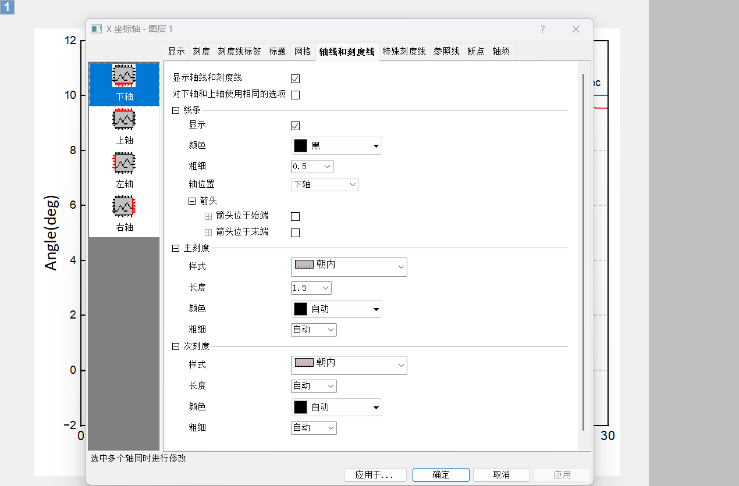739x486 pixels.
Task: Click the 应用于... button
Action: [x=375, y=474]
